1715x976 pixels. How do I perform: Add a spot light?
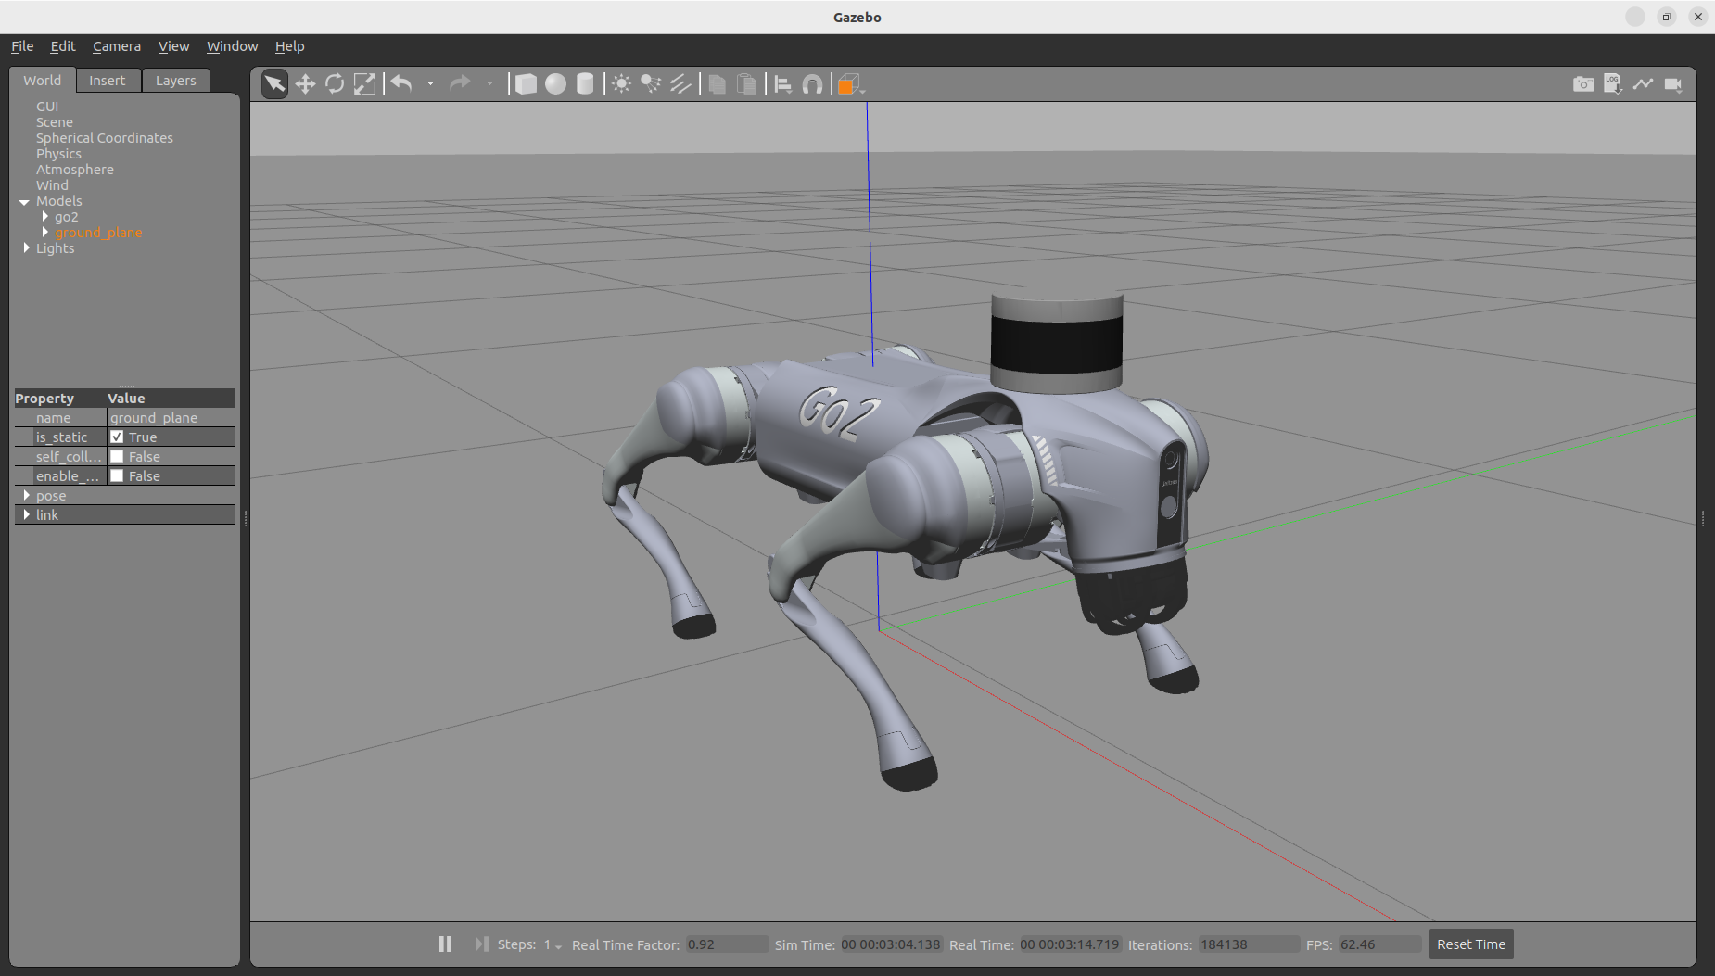[x=651, y=84]
